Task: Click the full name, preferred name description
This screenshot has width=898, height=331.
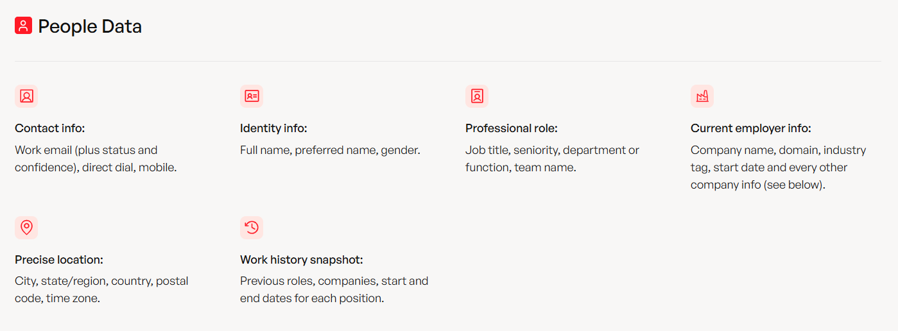Action: point(330,150)
